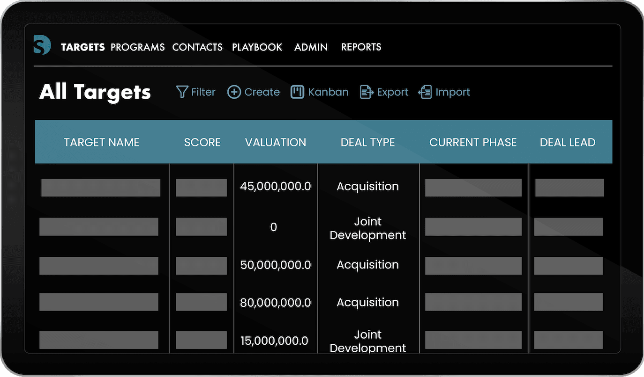Click the Valuation column header
The image size is (644, 377).
pos(276,143)
